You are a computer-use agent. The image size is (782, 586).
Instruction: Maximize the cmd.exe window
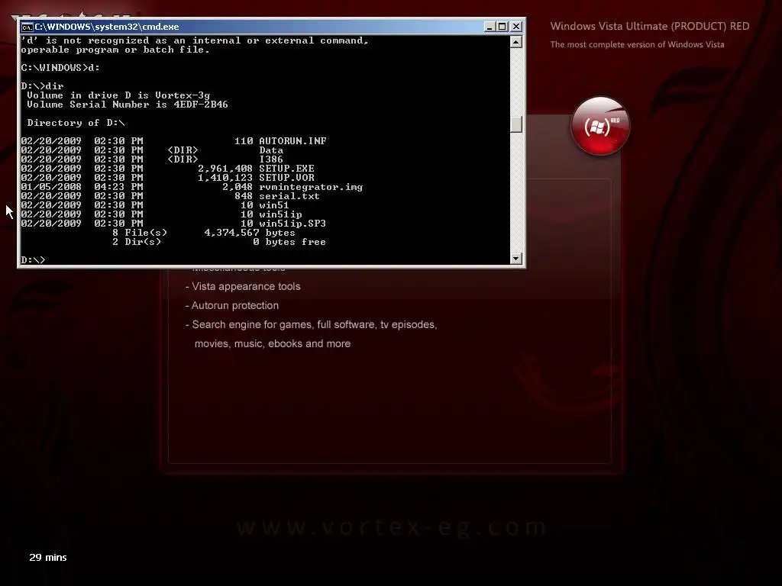(x=502, y=27)
